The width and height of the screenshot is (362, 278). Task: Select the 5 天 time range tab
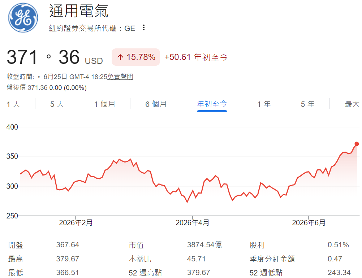click(57, 104)
